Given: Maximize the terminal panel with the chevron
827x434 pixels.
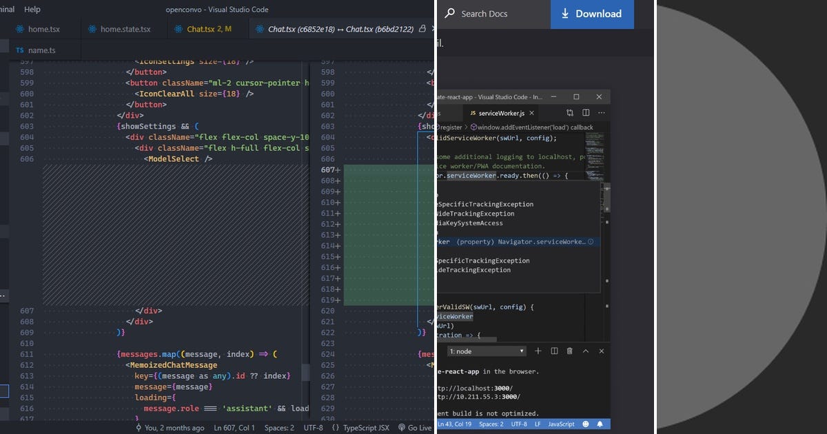Looking at the screenshot, I should (586, 351).
